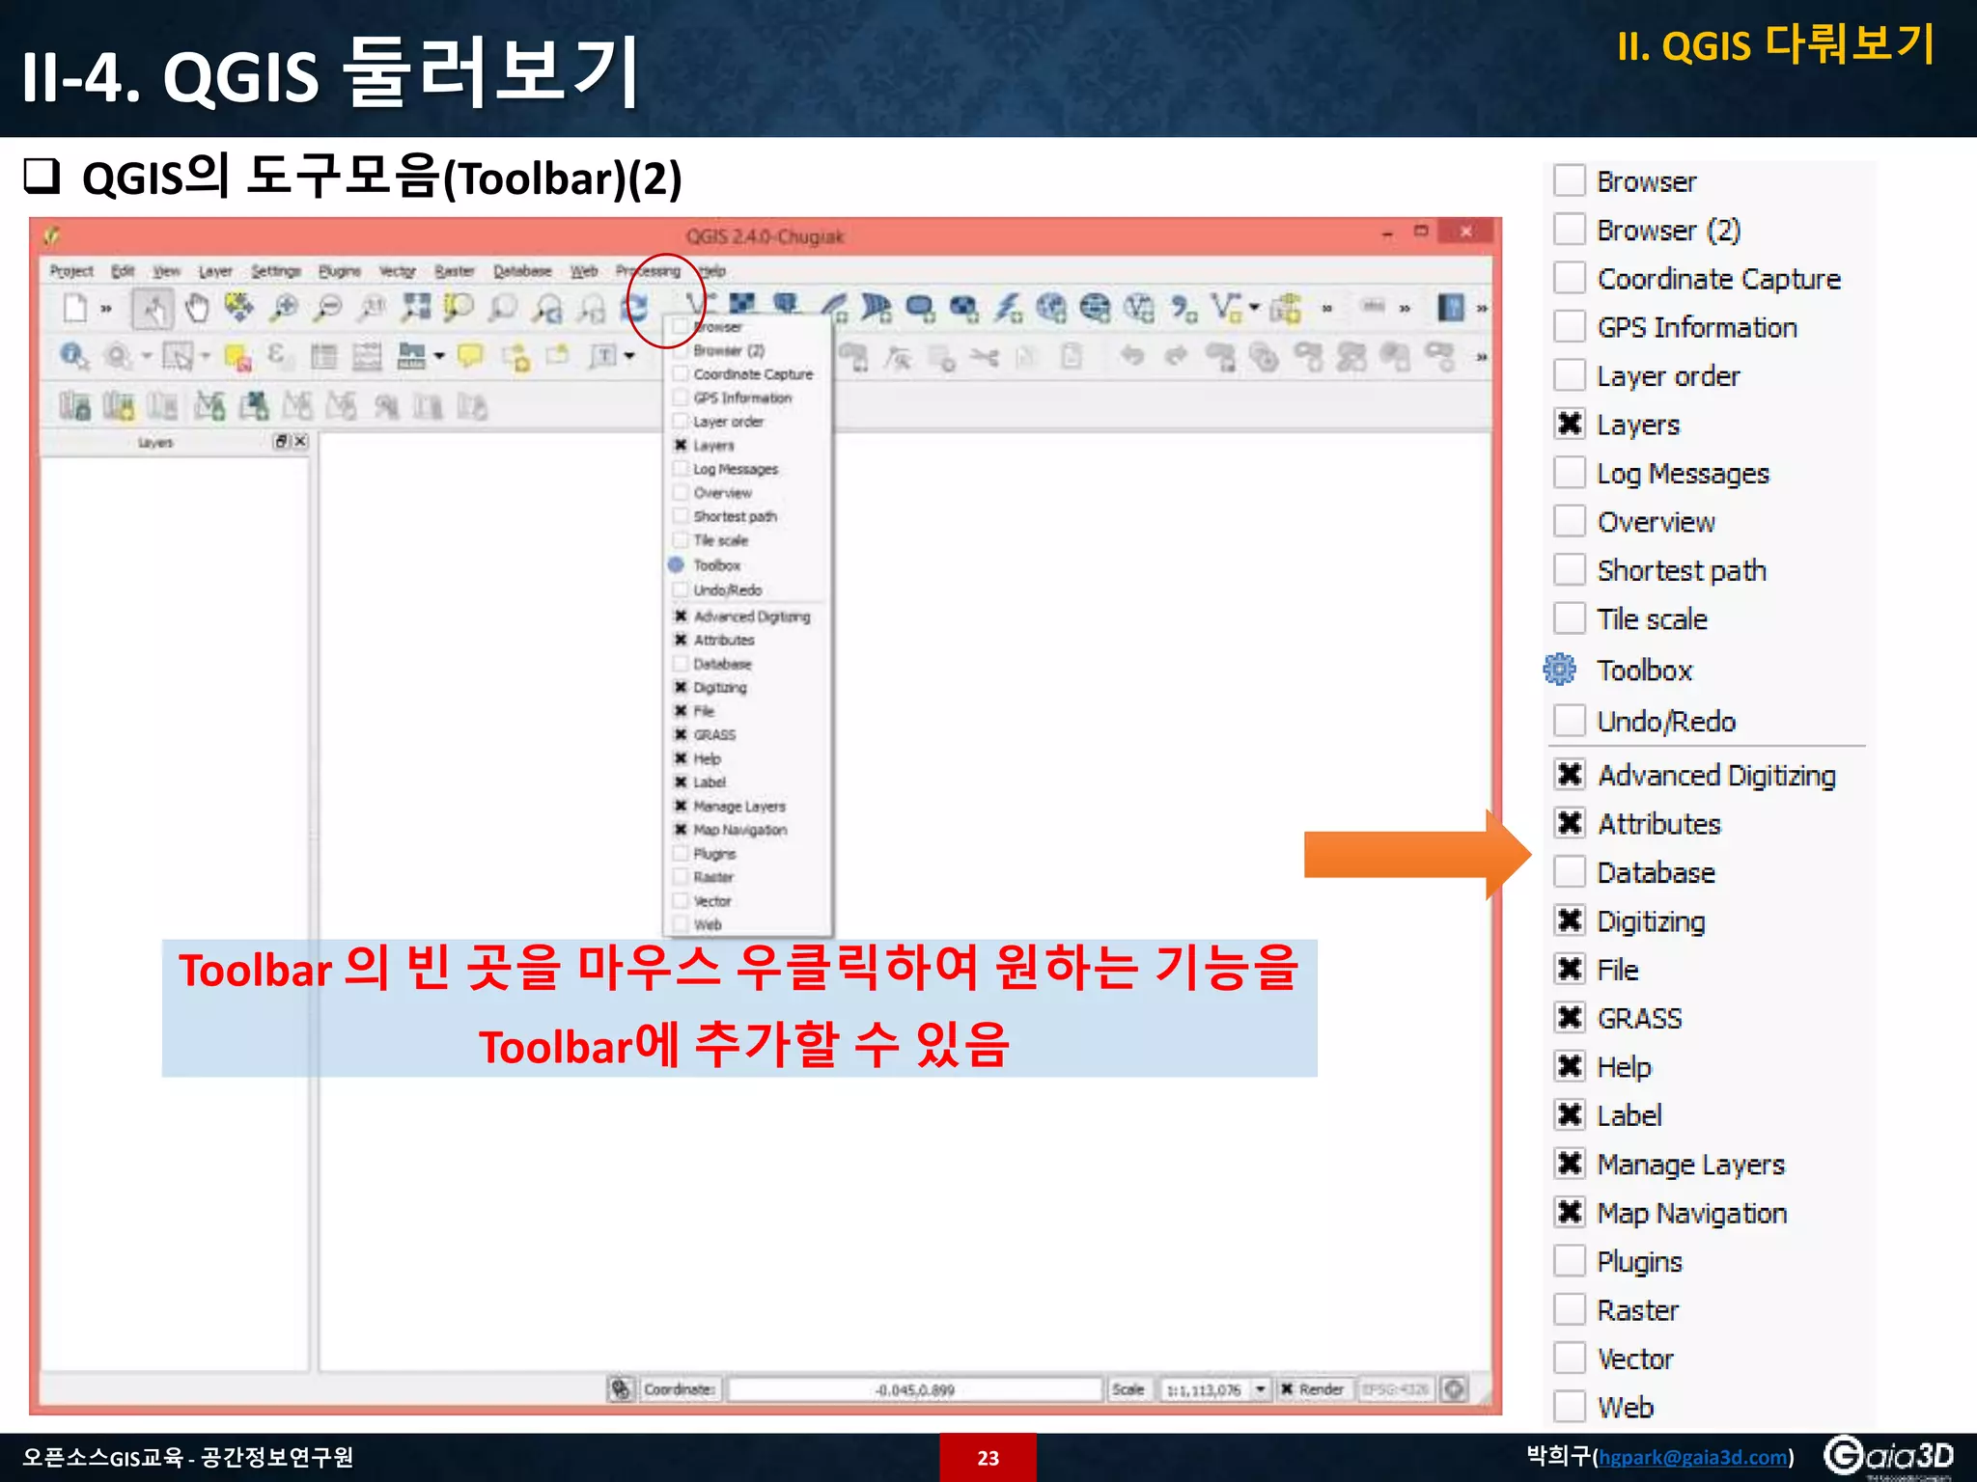Click the EPSG:4326 CRS button
The height and width of the screenshot is (1482, 1977).
[1395, 1389]
